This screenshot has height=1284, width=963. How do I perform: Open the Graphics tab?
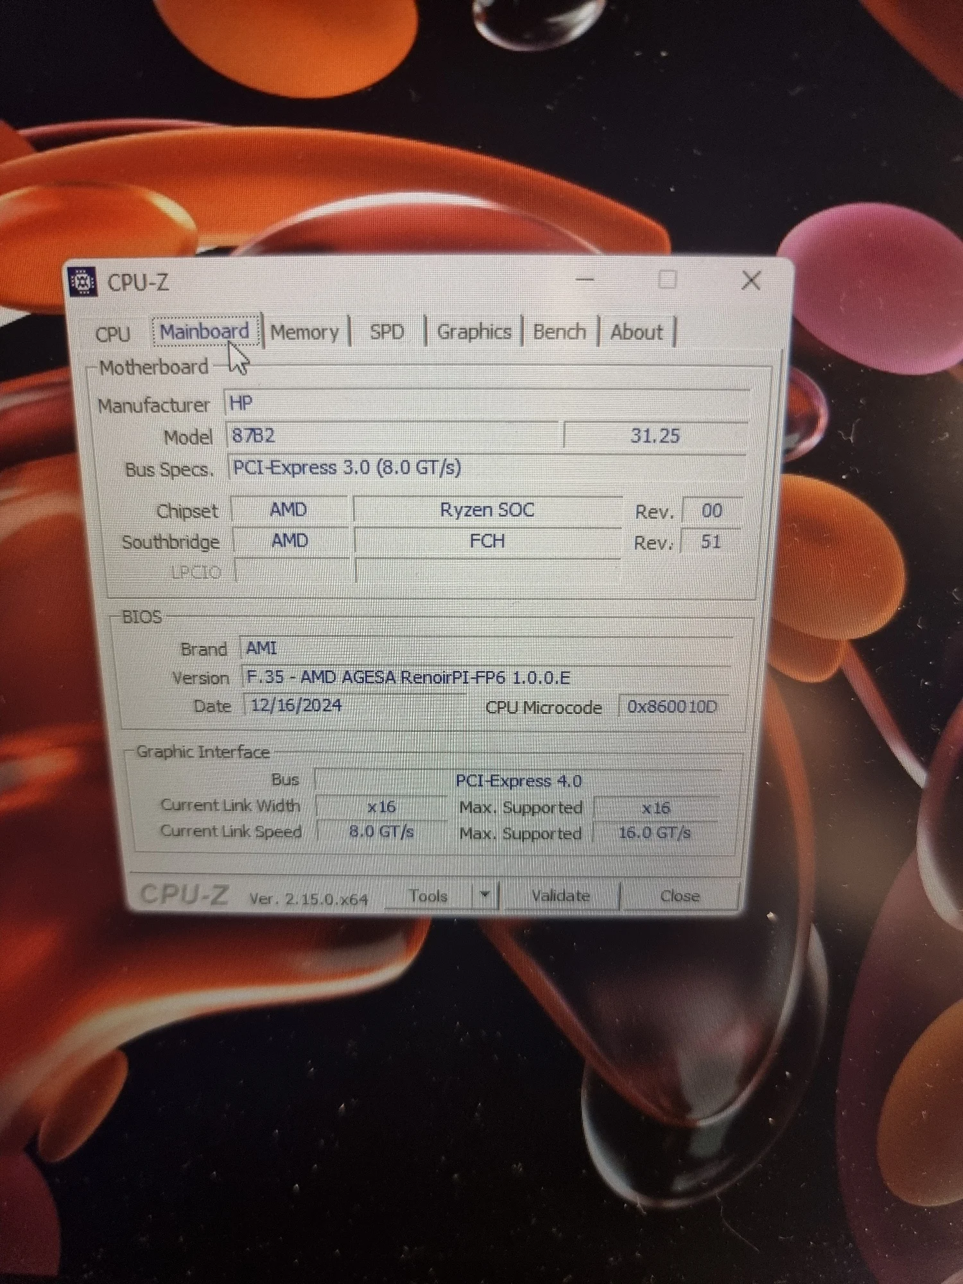point(474,332)
